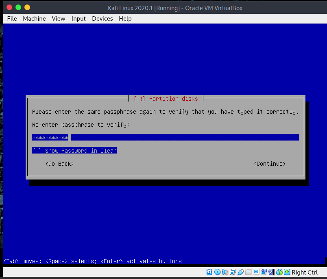The width and height of the screenshot is (327, 279).
Task: Click the audio indicator icon in status bar
Action: click(x=225, y=272)
